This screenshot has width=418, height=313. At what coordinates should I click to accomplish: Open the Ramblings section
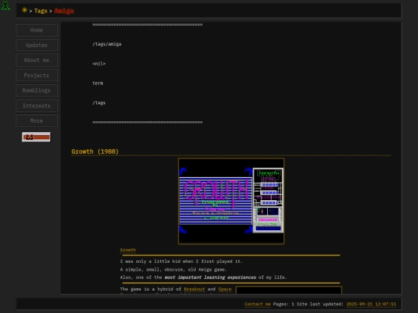(x=36, y=90)
